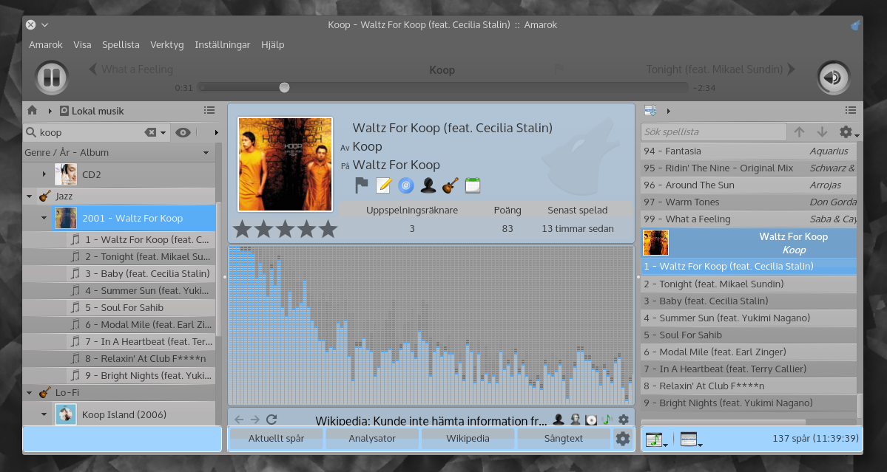
Task: Collapse the Lo-Fi genre group
Action: click(30, 392)
